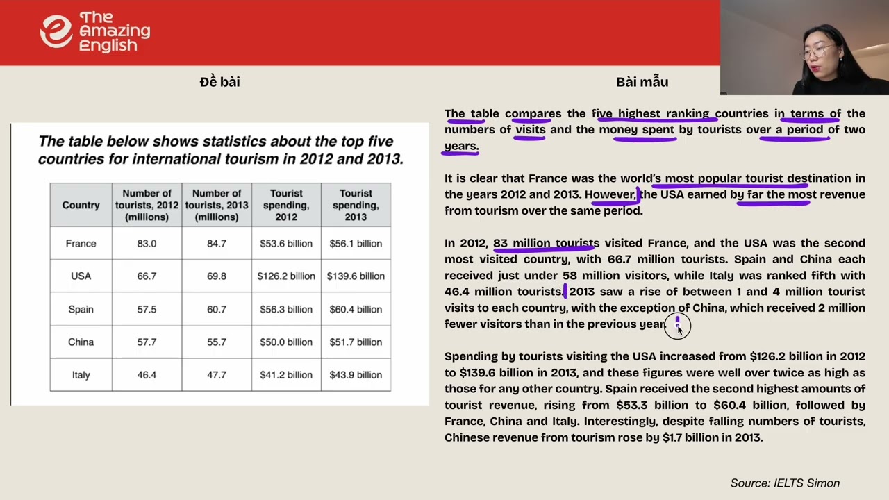Viewport: 889px width, 500px height.
Task: Click underlined phrase 'over a period of'
Action: pos(793,130)
